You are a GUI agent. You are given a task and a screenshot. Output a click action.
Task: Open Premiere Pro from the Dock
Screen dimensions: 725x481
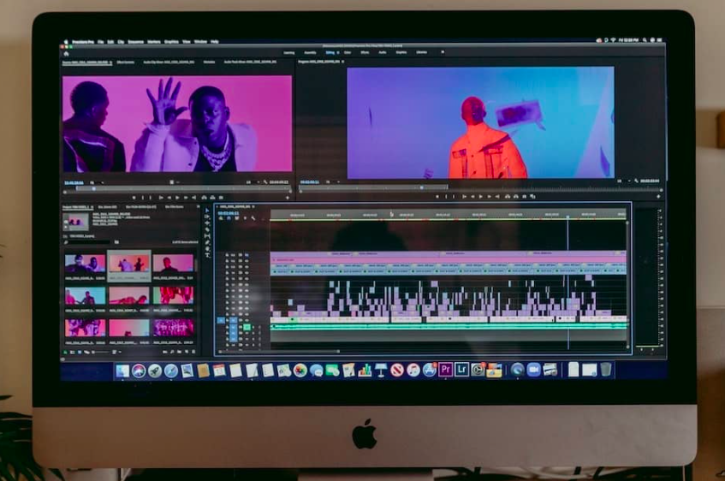point(445,370)
